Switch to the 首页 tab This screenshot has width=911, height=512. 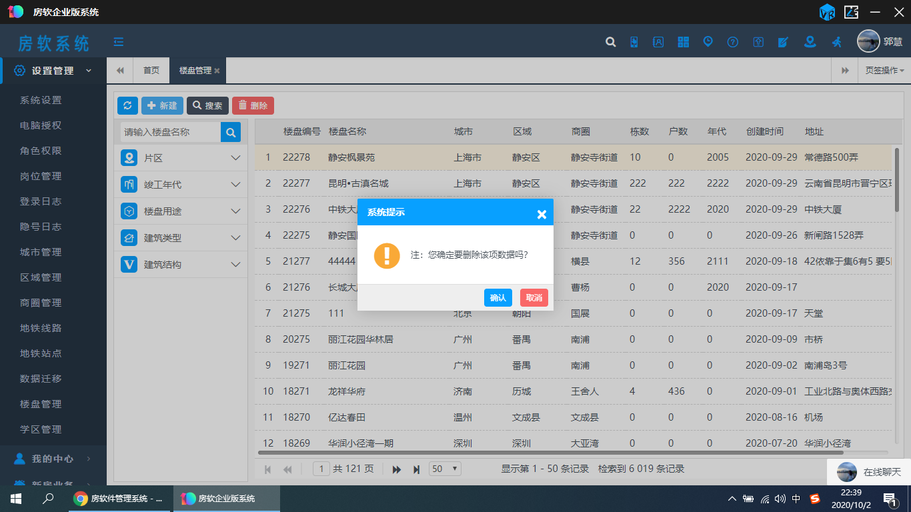[151, 71]
